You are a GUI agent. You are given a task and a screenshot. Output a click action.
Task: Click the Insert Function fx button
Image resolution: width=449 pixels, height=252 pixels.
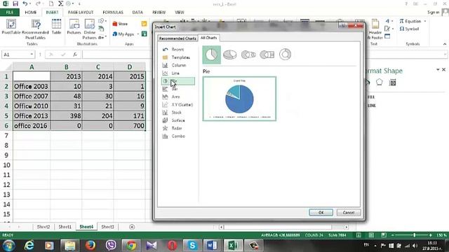tap(75, 55)
